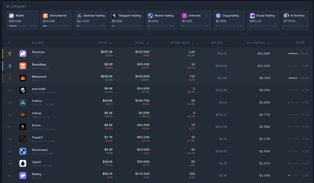The width and height of the screenshot is (314, 183).
Task: Click the BUILDER column header
Action: 38,42
